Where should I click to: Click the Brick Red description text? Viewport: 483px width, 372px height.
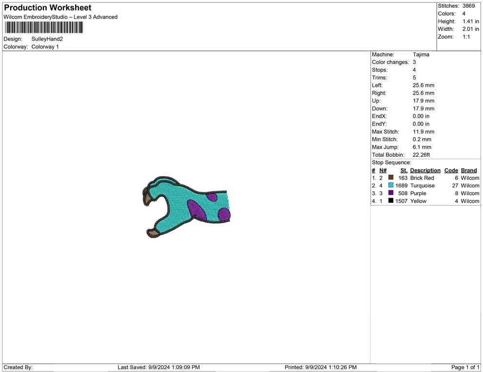[x=422, y=178]
